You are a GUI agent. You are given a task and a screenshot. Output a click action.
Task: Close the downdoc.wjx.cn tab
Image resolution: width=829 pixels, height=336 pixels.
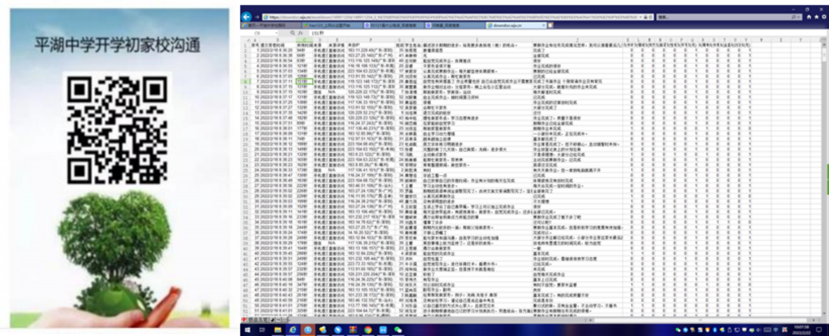pyautogui.click(x=544, y=25)
